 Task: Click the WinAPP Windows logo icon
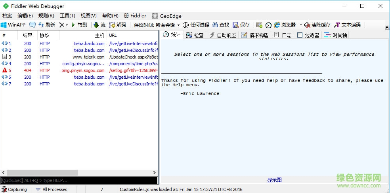[4, 25]
